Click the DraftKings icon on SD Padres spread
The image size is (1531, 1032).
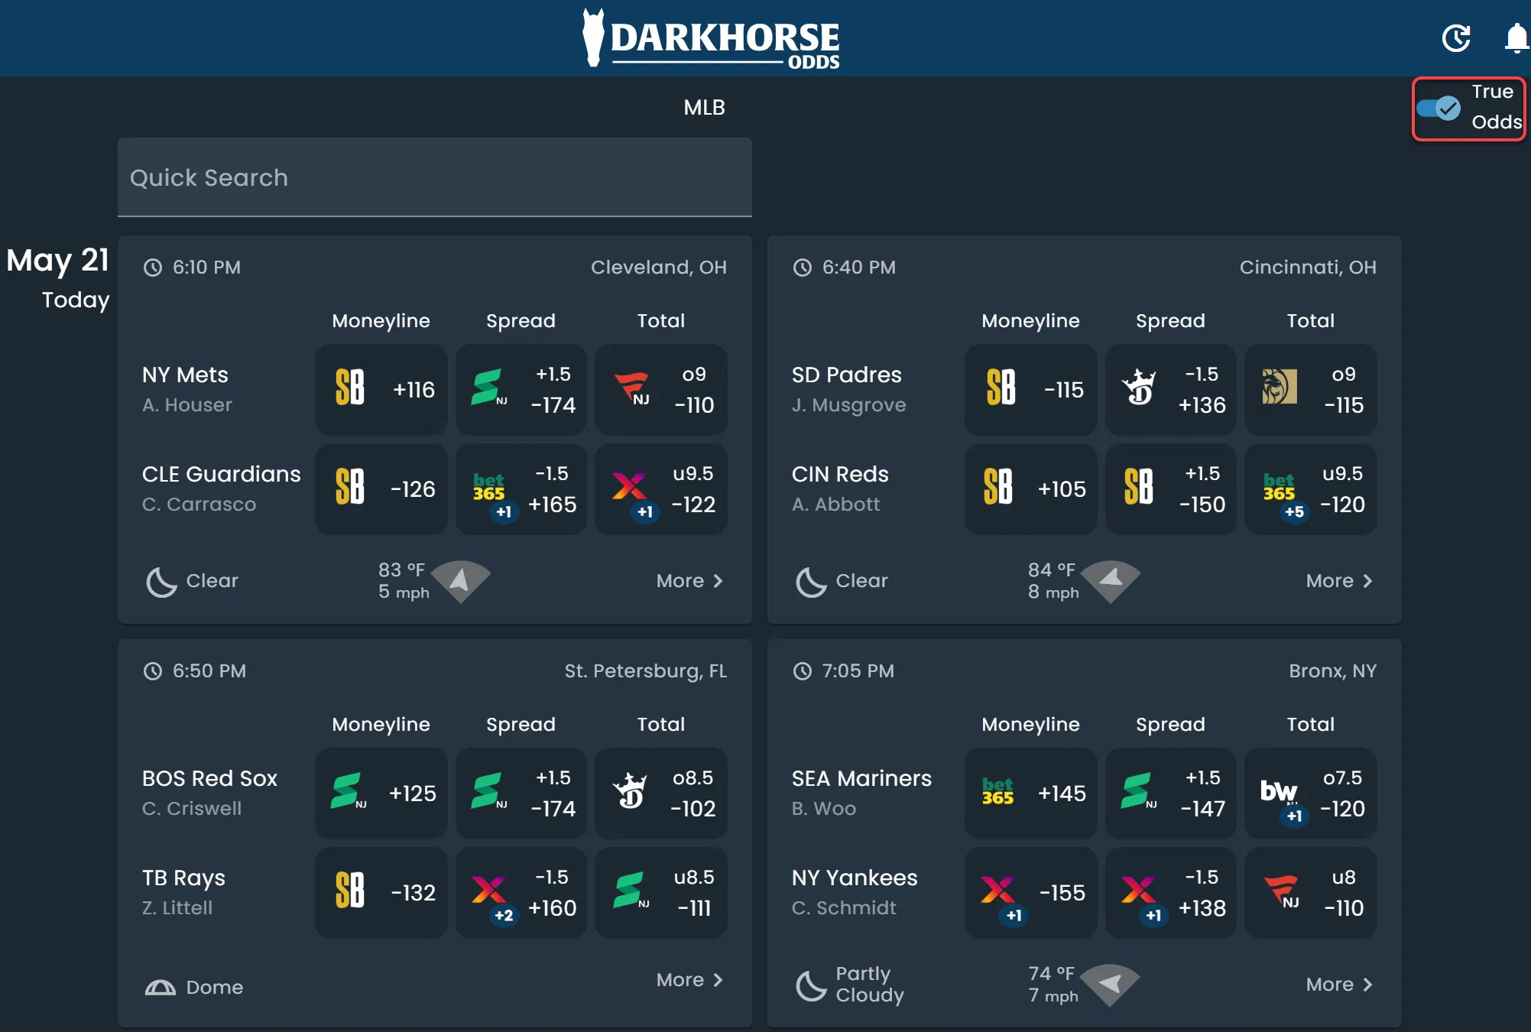click(1140, 389)
